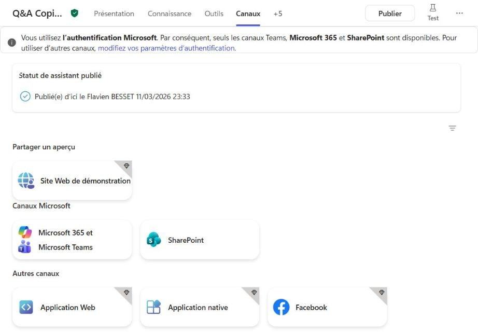Open the three-dots more options menu

pyautogui.click(x=459, y=13)
